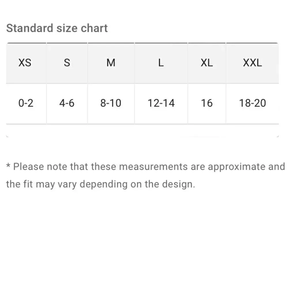288x288 pixels.
Task: Click the asterisk before Please note
Action: coord(8,165)
